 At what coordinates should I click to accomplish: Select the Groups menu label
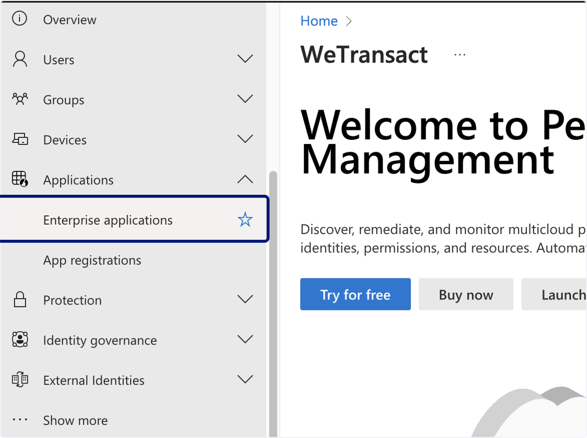click(x=64, y=100)
